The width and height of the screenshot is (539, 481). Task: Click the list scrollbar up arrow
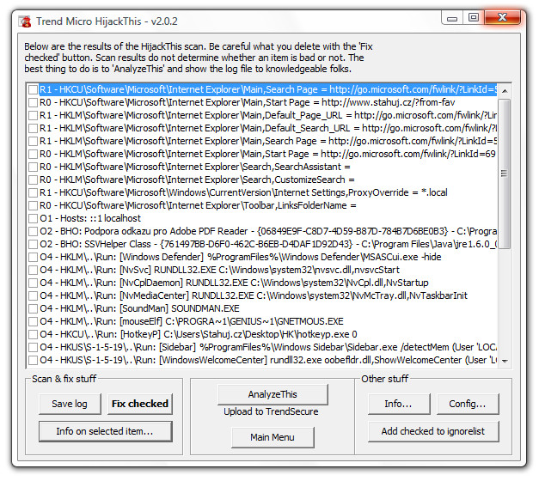[505, 91]
